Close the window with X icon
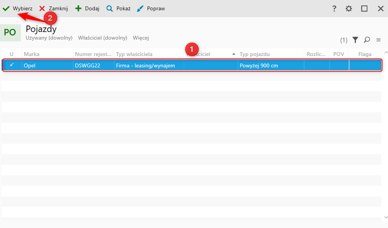Image resolution: width=388 pixels, height=228 pixels. point(380,9)
